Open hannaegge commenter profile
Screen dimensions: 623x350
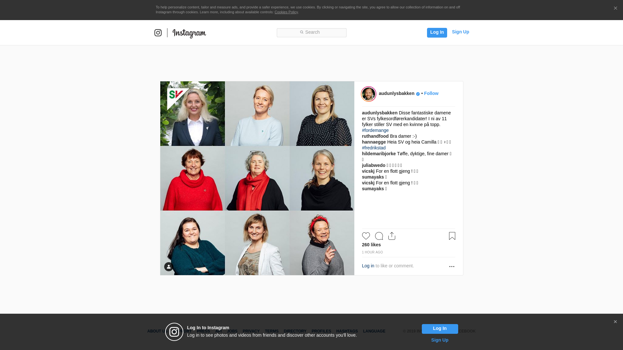pos(374,142)
